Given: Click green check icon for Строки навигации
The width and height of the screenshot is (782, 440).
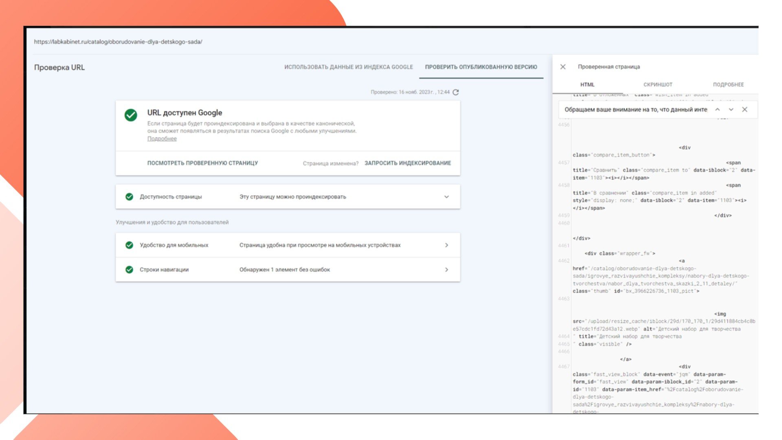Looking at the screenshot, I should point(129,270).
